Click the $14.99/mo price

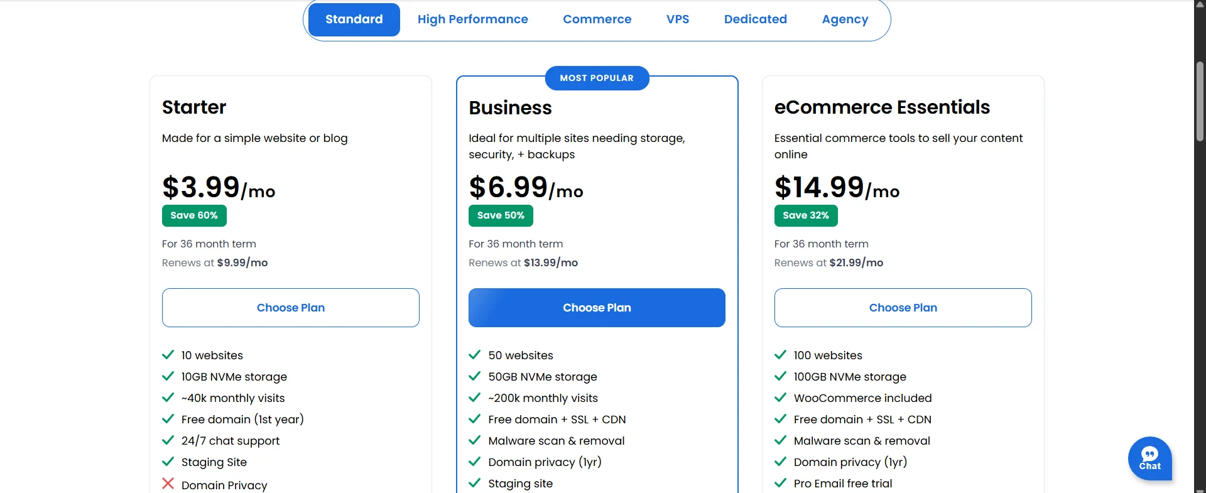pyautogui.click(x=837, y=187)
